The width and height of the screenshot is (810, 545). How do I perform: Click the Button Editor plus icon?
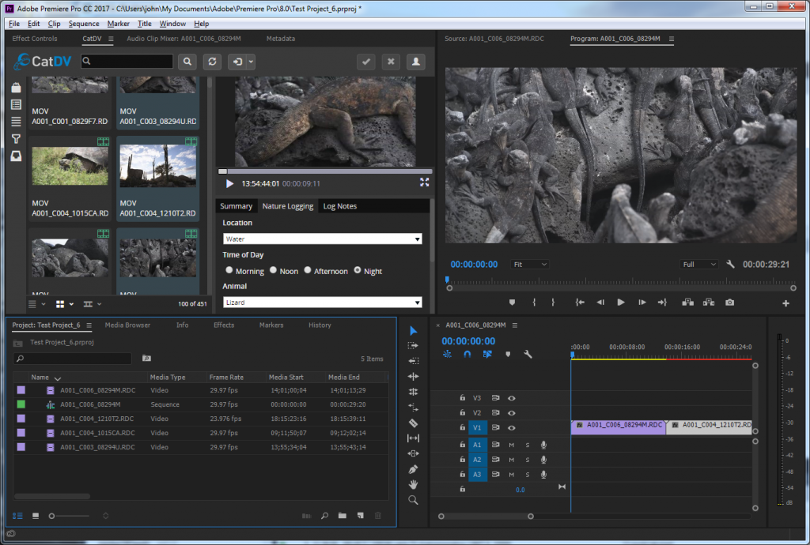(x=785, y=303)
